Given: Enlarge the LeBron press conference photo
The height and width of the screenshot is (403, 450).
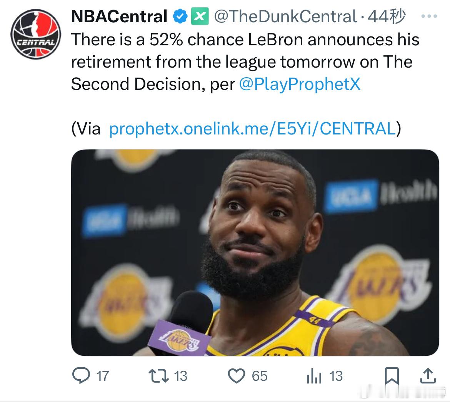Looking at the screenshot, I should (x=255, y=252).
